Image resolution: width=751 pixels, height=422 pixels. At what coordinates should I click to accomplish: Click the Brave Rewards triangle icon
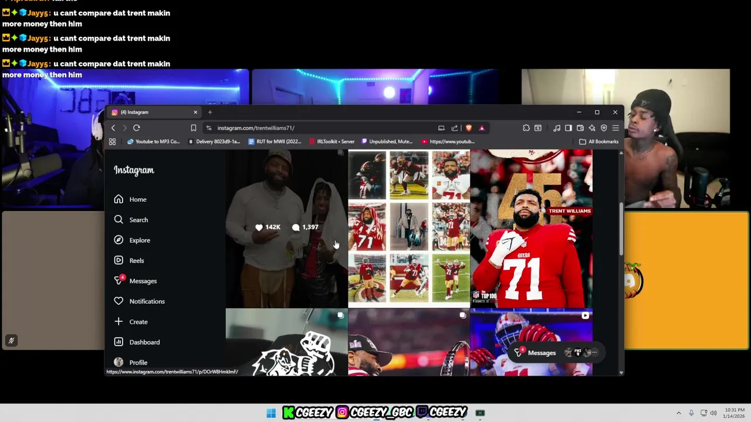click(x=482, y=128)
